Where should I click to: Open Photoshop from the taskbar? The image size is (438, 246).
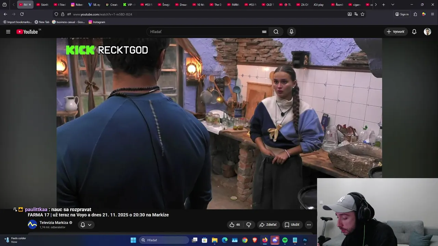point(305,240)
